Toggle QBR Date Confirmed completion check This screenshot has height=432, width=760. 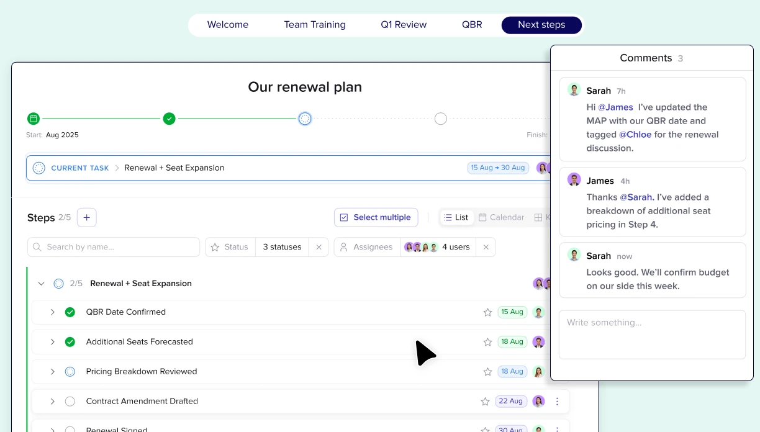[x=70, y=312]
